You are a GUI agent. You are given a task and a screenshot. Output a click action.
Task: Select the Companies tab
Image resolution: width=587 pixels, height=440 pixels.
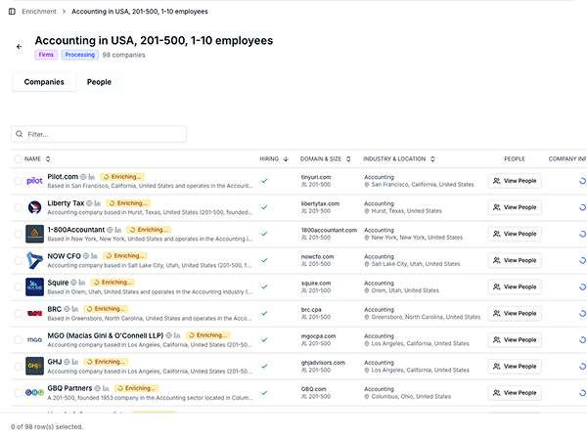tap(44, 82)
